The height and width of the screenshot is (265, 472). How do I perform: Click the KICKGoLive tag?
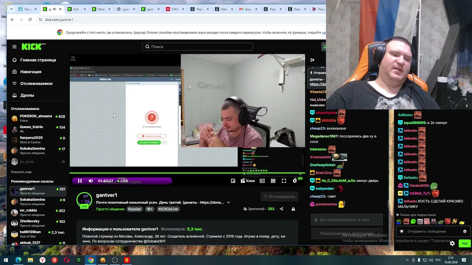click(168, 209)
